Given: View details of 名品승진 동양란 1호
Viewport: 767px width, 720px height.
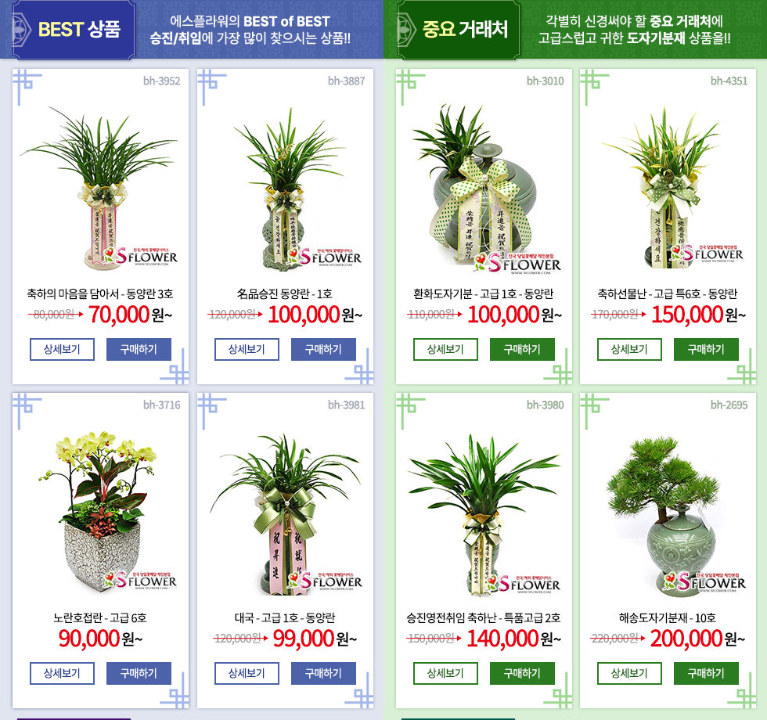Looking at the screenshot, I should [247, 349].
